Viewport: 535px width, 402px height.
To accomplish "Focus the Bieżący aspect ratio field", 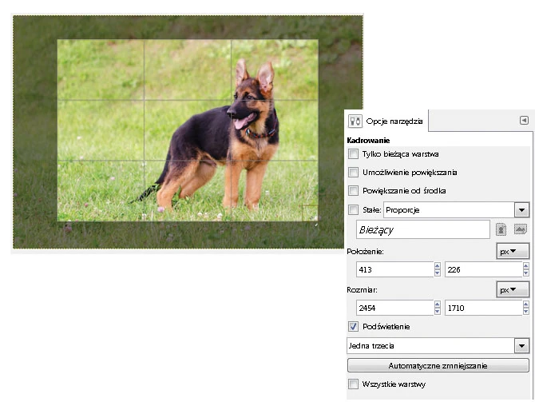I will (x=423, y=229).
